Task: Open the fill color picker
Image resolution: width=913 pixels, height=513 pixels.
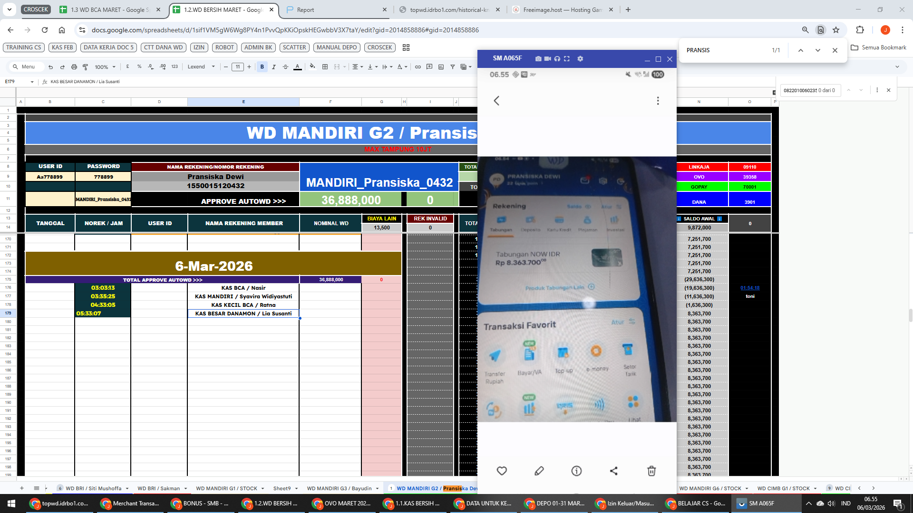Action: (312, 67)
